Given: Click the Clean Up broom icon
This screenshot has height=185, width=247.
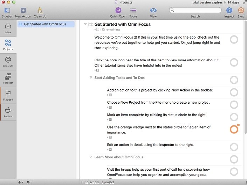Looking at the screenshot, I should (x=40, y=11).
